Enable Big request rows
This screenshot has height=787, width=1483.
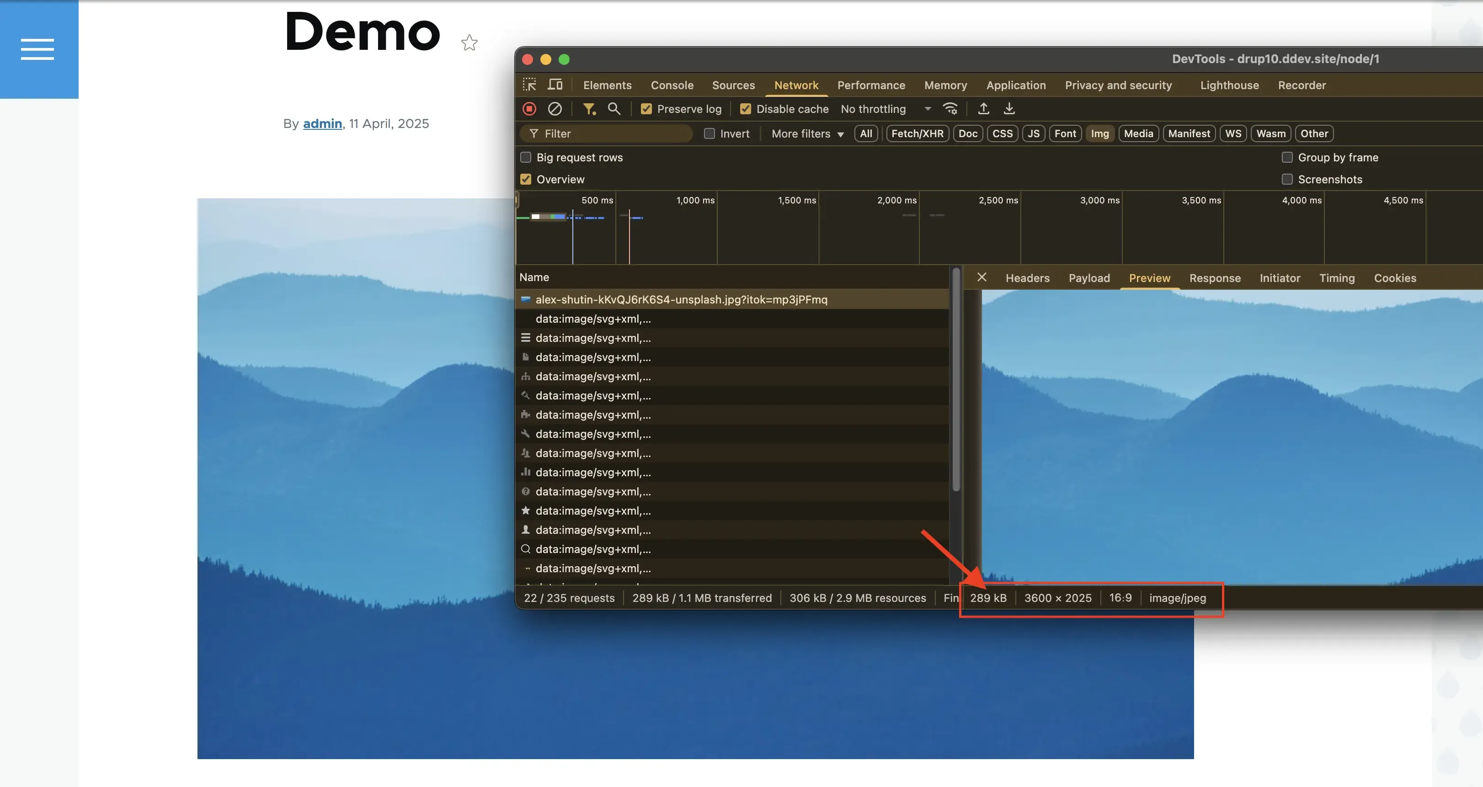(526, 157)
